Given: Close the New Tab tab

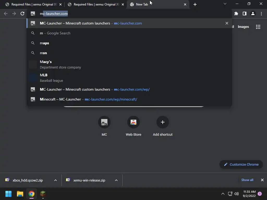Looking at the screenshot, I should point(185,4).
